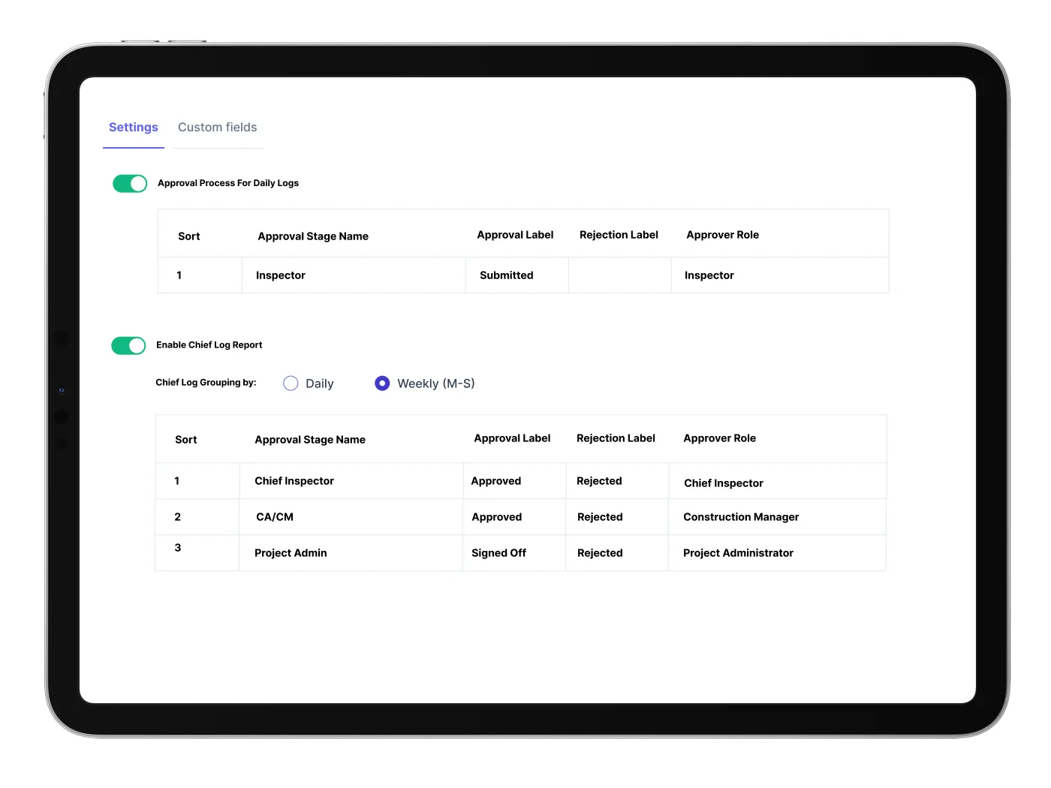This screenshot has height=788, width=1051.
Task: Select the Settings tab
Action: tap(133, 127)
